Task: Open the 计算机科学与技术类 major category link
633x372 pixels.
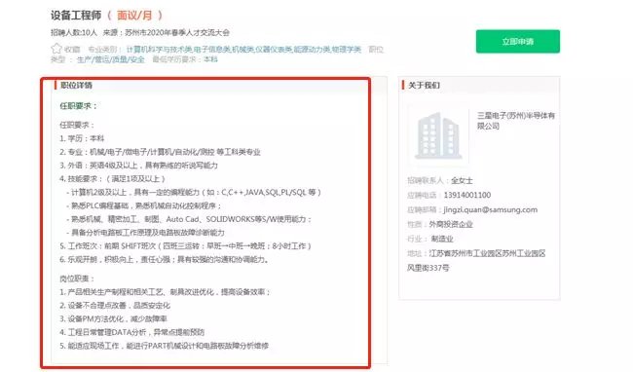Action: coord(159,50)
